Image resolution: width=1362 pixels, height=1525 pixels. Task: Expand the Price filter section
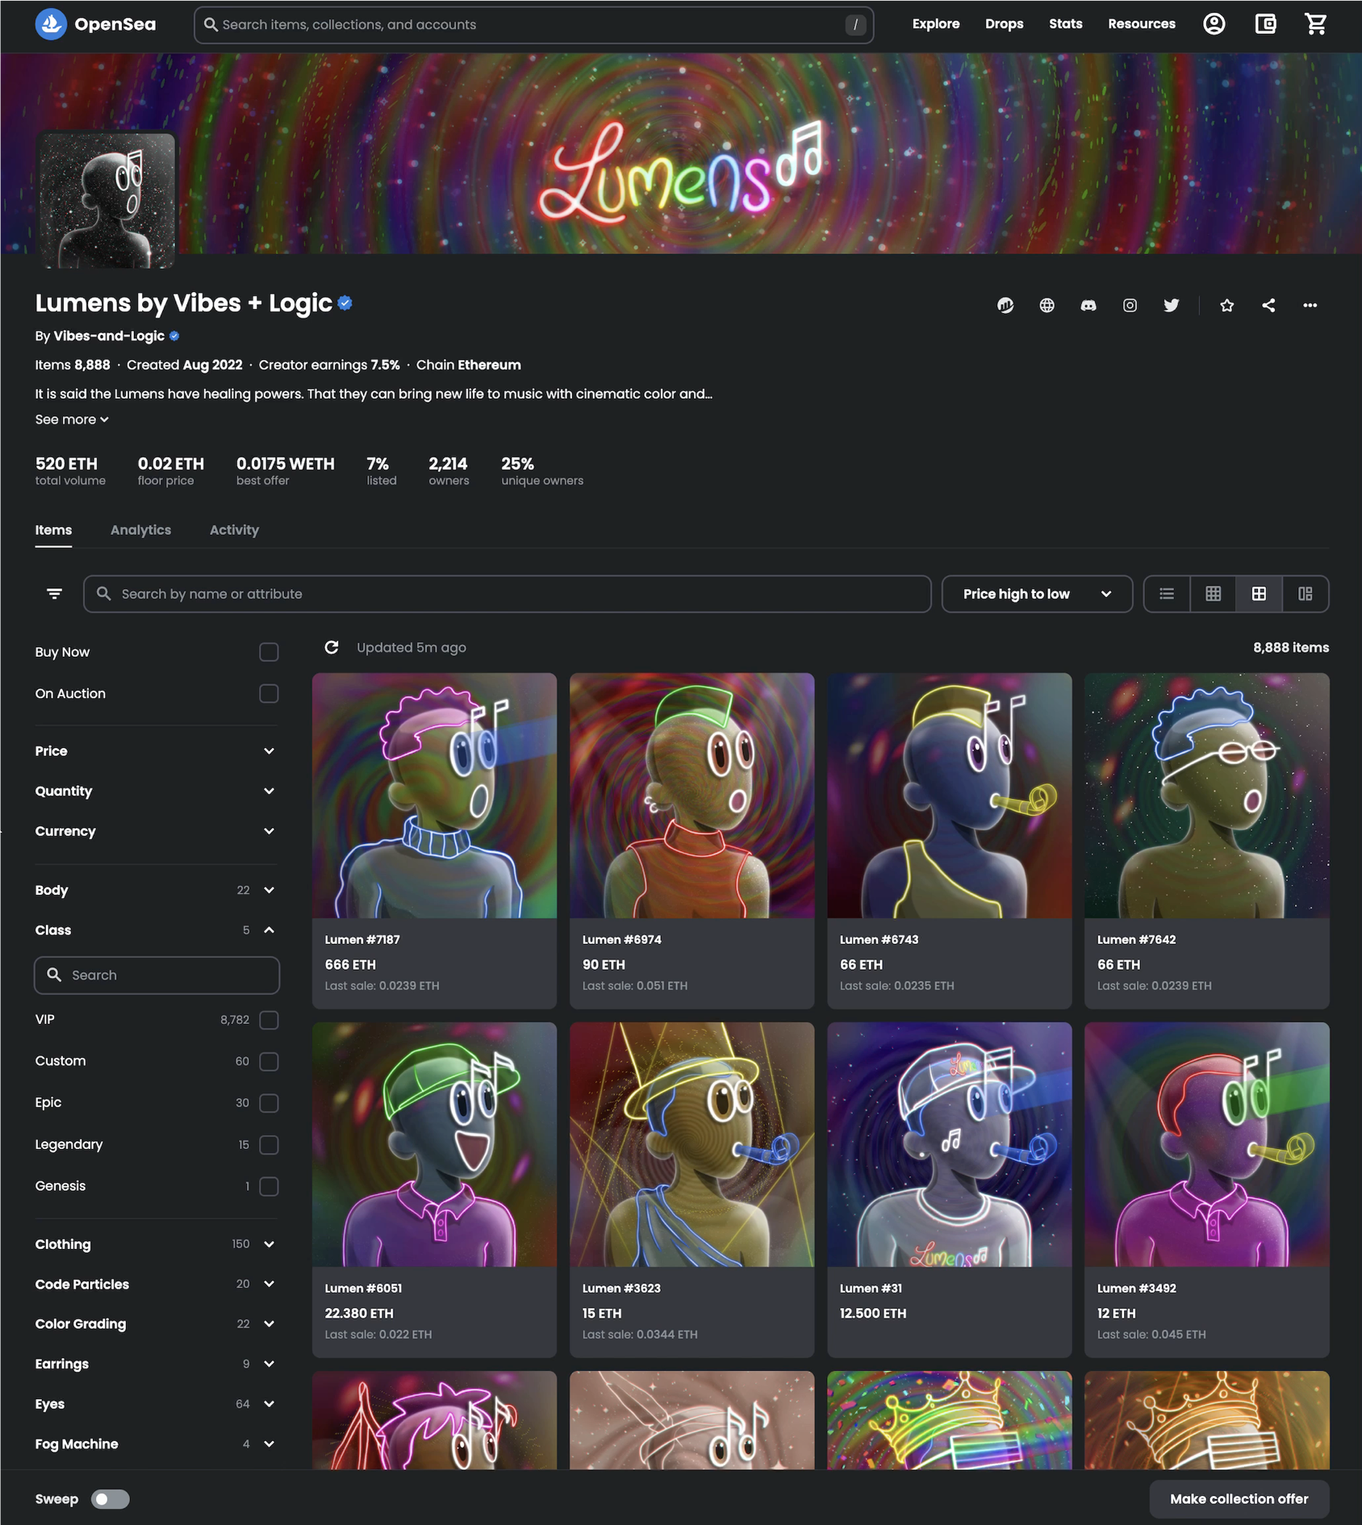[157, 751]
